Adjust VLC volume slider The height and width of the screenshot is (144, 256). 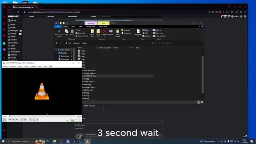(74, 120)
